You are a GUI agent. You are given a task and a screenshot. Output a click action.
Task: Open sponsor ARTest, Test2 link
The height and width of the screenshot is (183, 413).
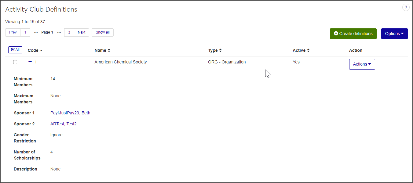pyautogui.click(x=63, y=124)
